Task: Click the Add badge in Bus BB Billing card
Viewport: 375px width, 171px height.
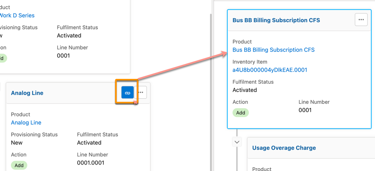Action: tap(241, 113)
